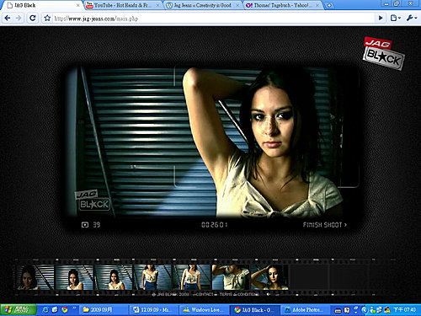This screenshot has height=316, width=421.
Task: Open the Windows Start menu
Action: coord(18,310)
